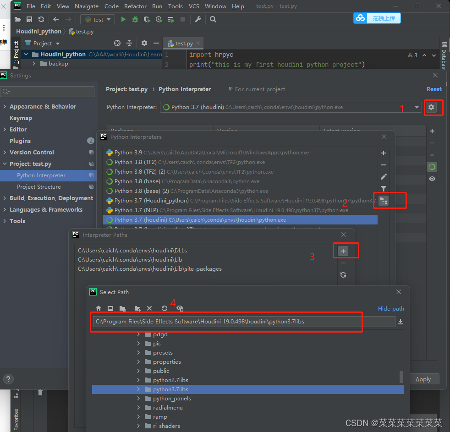
Task: Go to home directory in Select Path
Action: [x=99, y=308]
